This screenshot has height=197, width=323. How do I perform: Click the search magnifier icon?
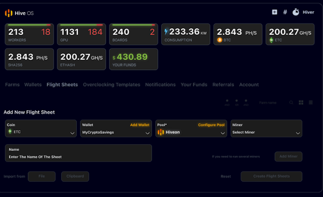click(x=291, y=103)
